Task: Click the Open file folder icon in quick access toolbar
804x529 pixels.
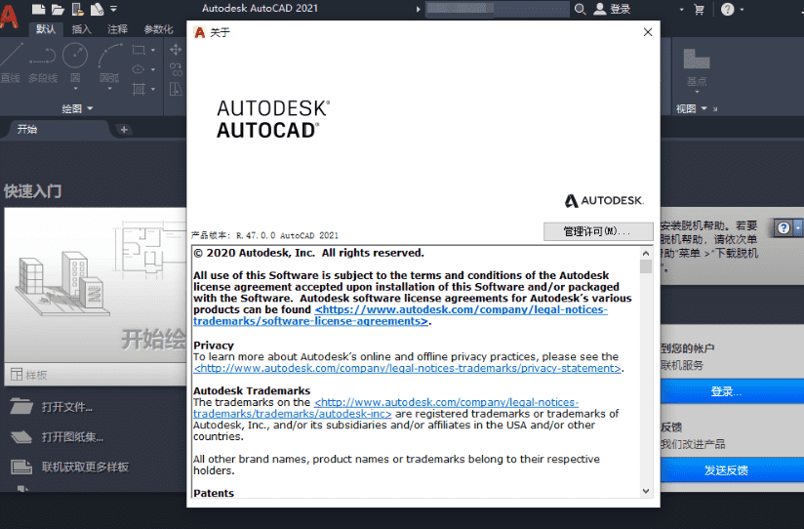Action: point(58,9)
